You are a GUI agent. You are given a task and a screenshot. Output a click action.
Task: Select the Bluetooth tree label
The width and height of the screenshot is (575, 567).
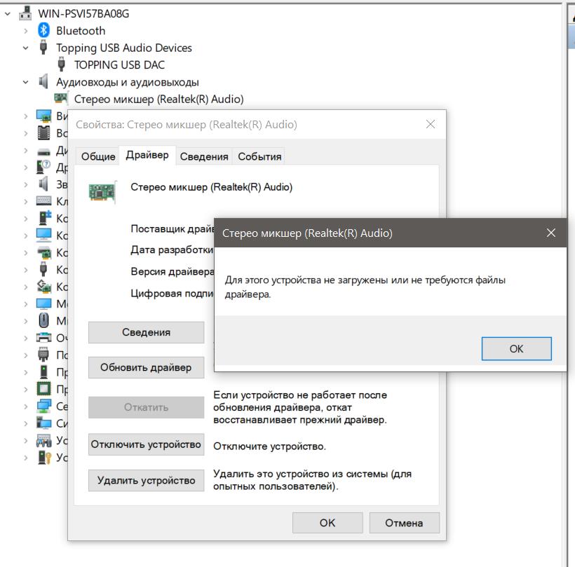point(81,31)
